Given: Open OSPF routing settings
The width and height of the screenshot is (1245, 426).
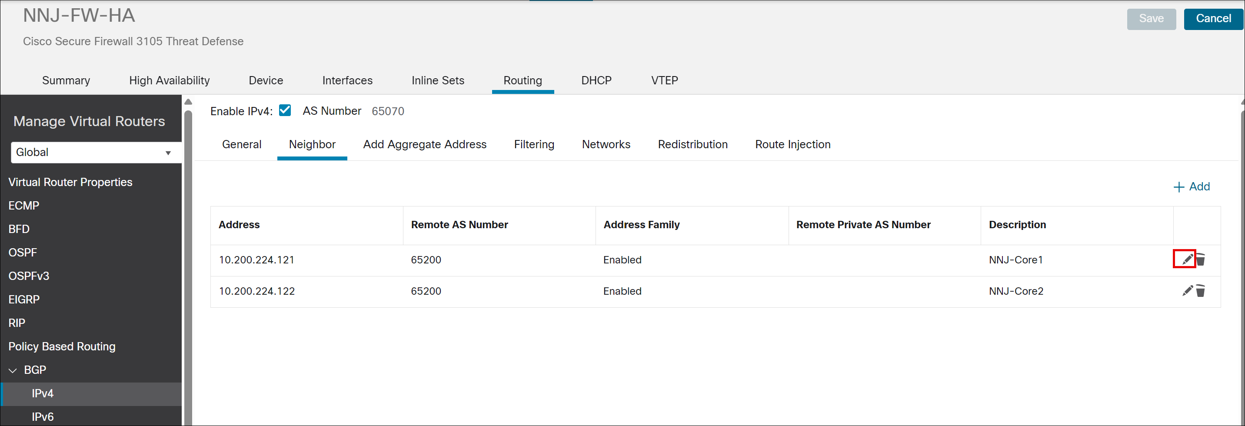Looking at the screenshot, I should tap(23, 253).
